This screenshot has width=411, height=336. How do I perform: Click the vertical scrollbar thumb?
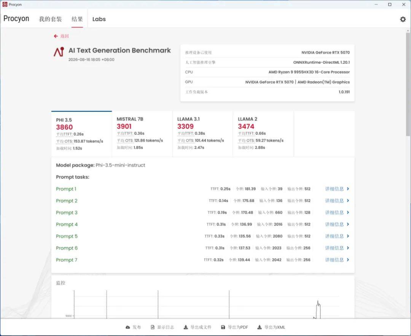408,84
